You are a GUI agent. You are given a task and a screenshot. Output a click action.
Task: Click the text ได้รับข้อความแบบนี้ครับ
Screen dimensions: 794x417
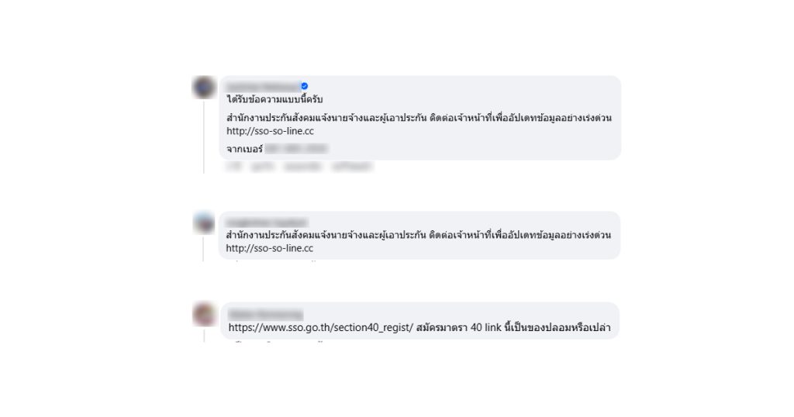[x=274, y=99]
